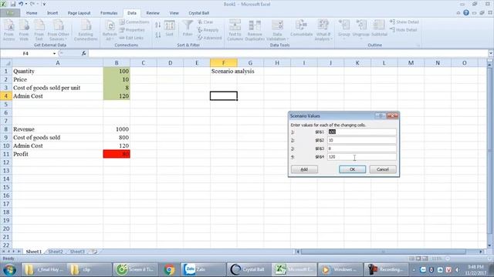Click the insert function fx icon

tap(84, 53)
